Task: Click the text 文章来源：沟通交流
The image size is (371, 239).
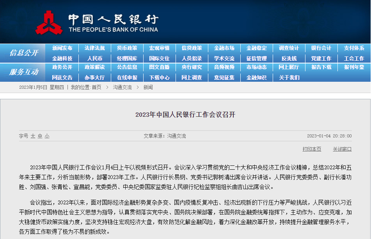Action: 165,136
